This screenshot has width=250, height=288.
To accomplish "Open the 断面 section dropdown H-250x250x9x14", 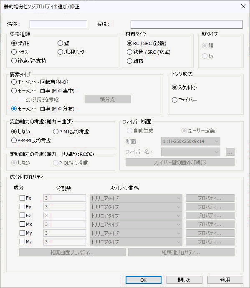I will pos(191,141).
